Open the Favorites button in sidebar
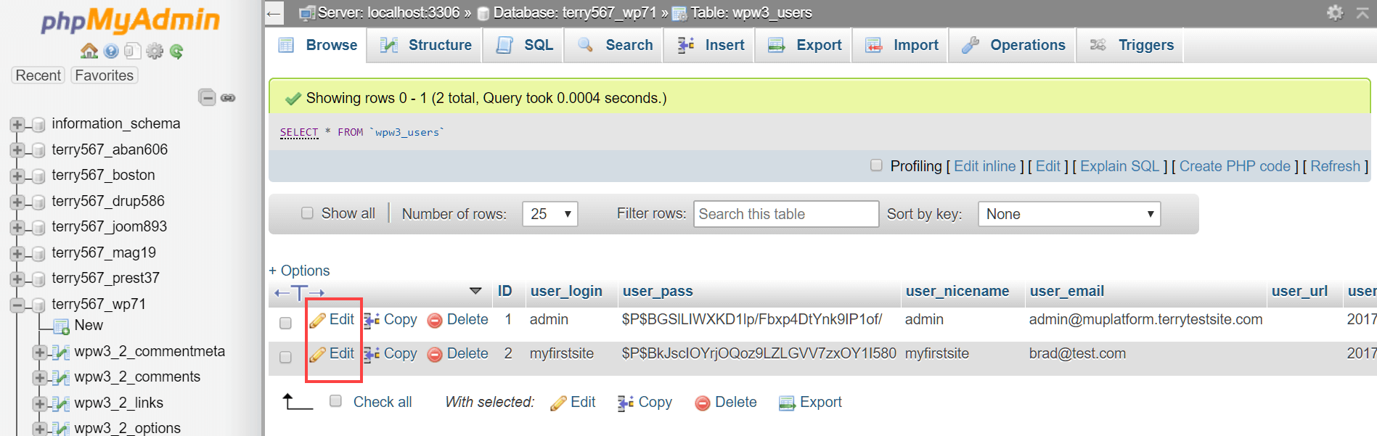The image size is (1377, 436). tap(105, 75)
